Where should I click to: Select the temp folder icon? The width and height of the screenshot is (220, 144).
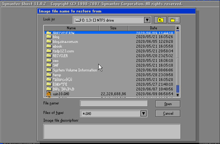[49, 75]
